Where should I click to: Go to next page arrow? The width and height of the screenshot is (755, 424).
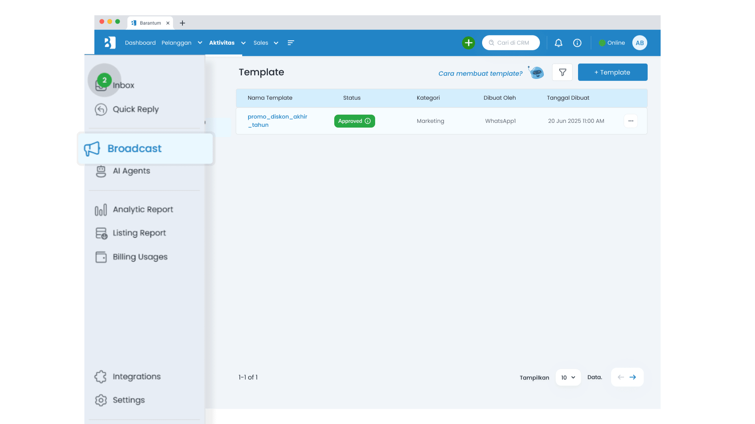(x=633, y=377)
